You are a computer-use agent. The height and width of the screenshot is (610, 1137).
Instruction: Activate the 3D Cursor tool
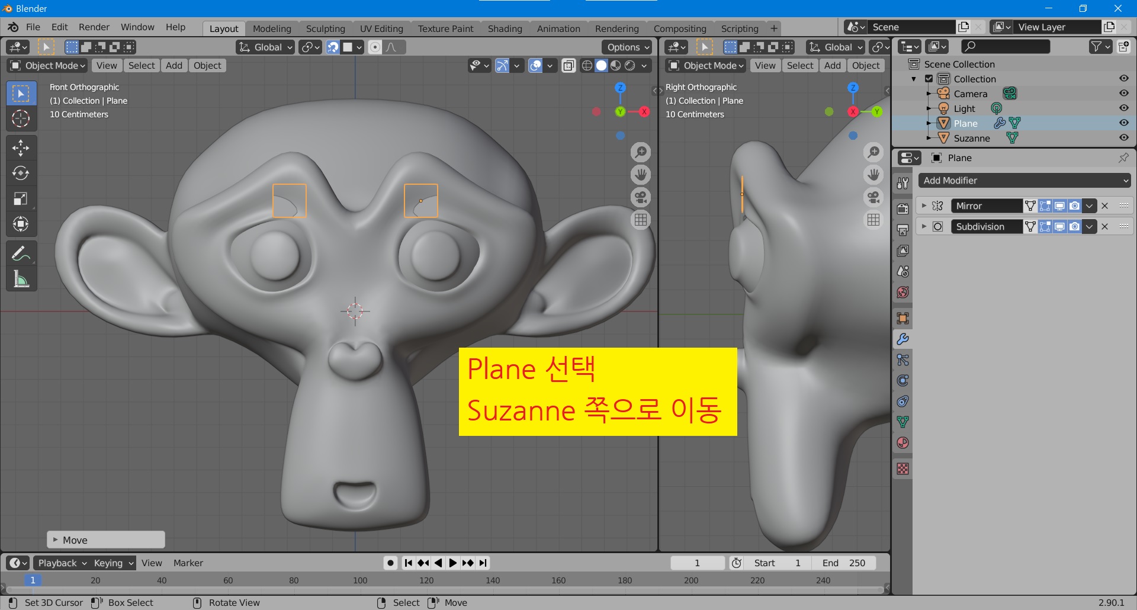(x=21, y=118)
